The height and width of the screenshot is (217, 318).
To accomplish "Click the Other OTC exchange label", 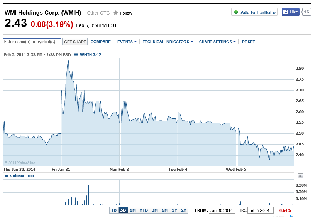I will (98, 13).
